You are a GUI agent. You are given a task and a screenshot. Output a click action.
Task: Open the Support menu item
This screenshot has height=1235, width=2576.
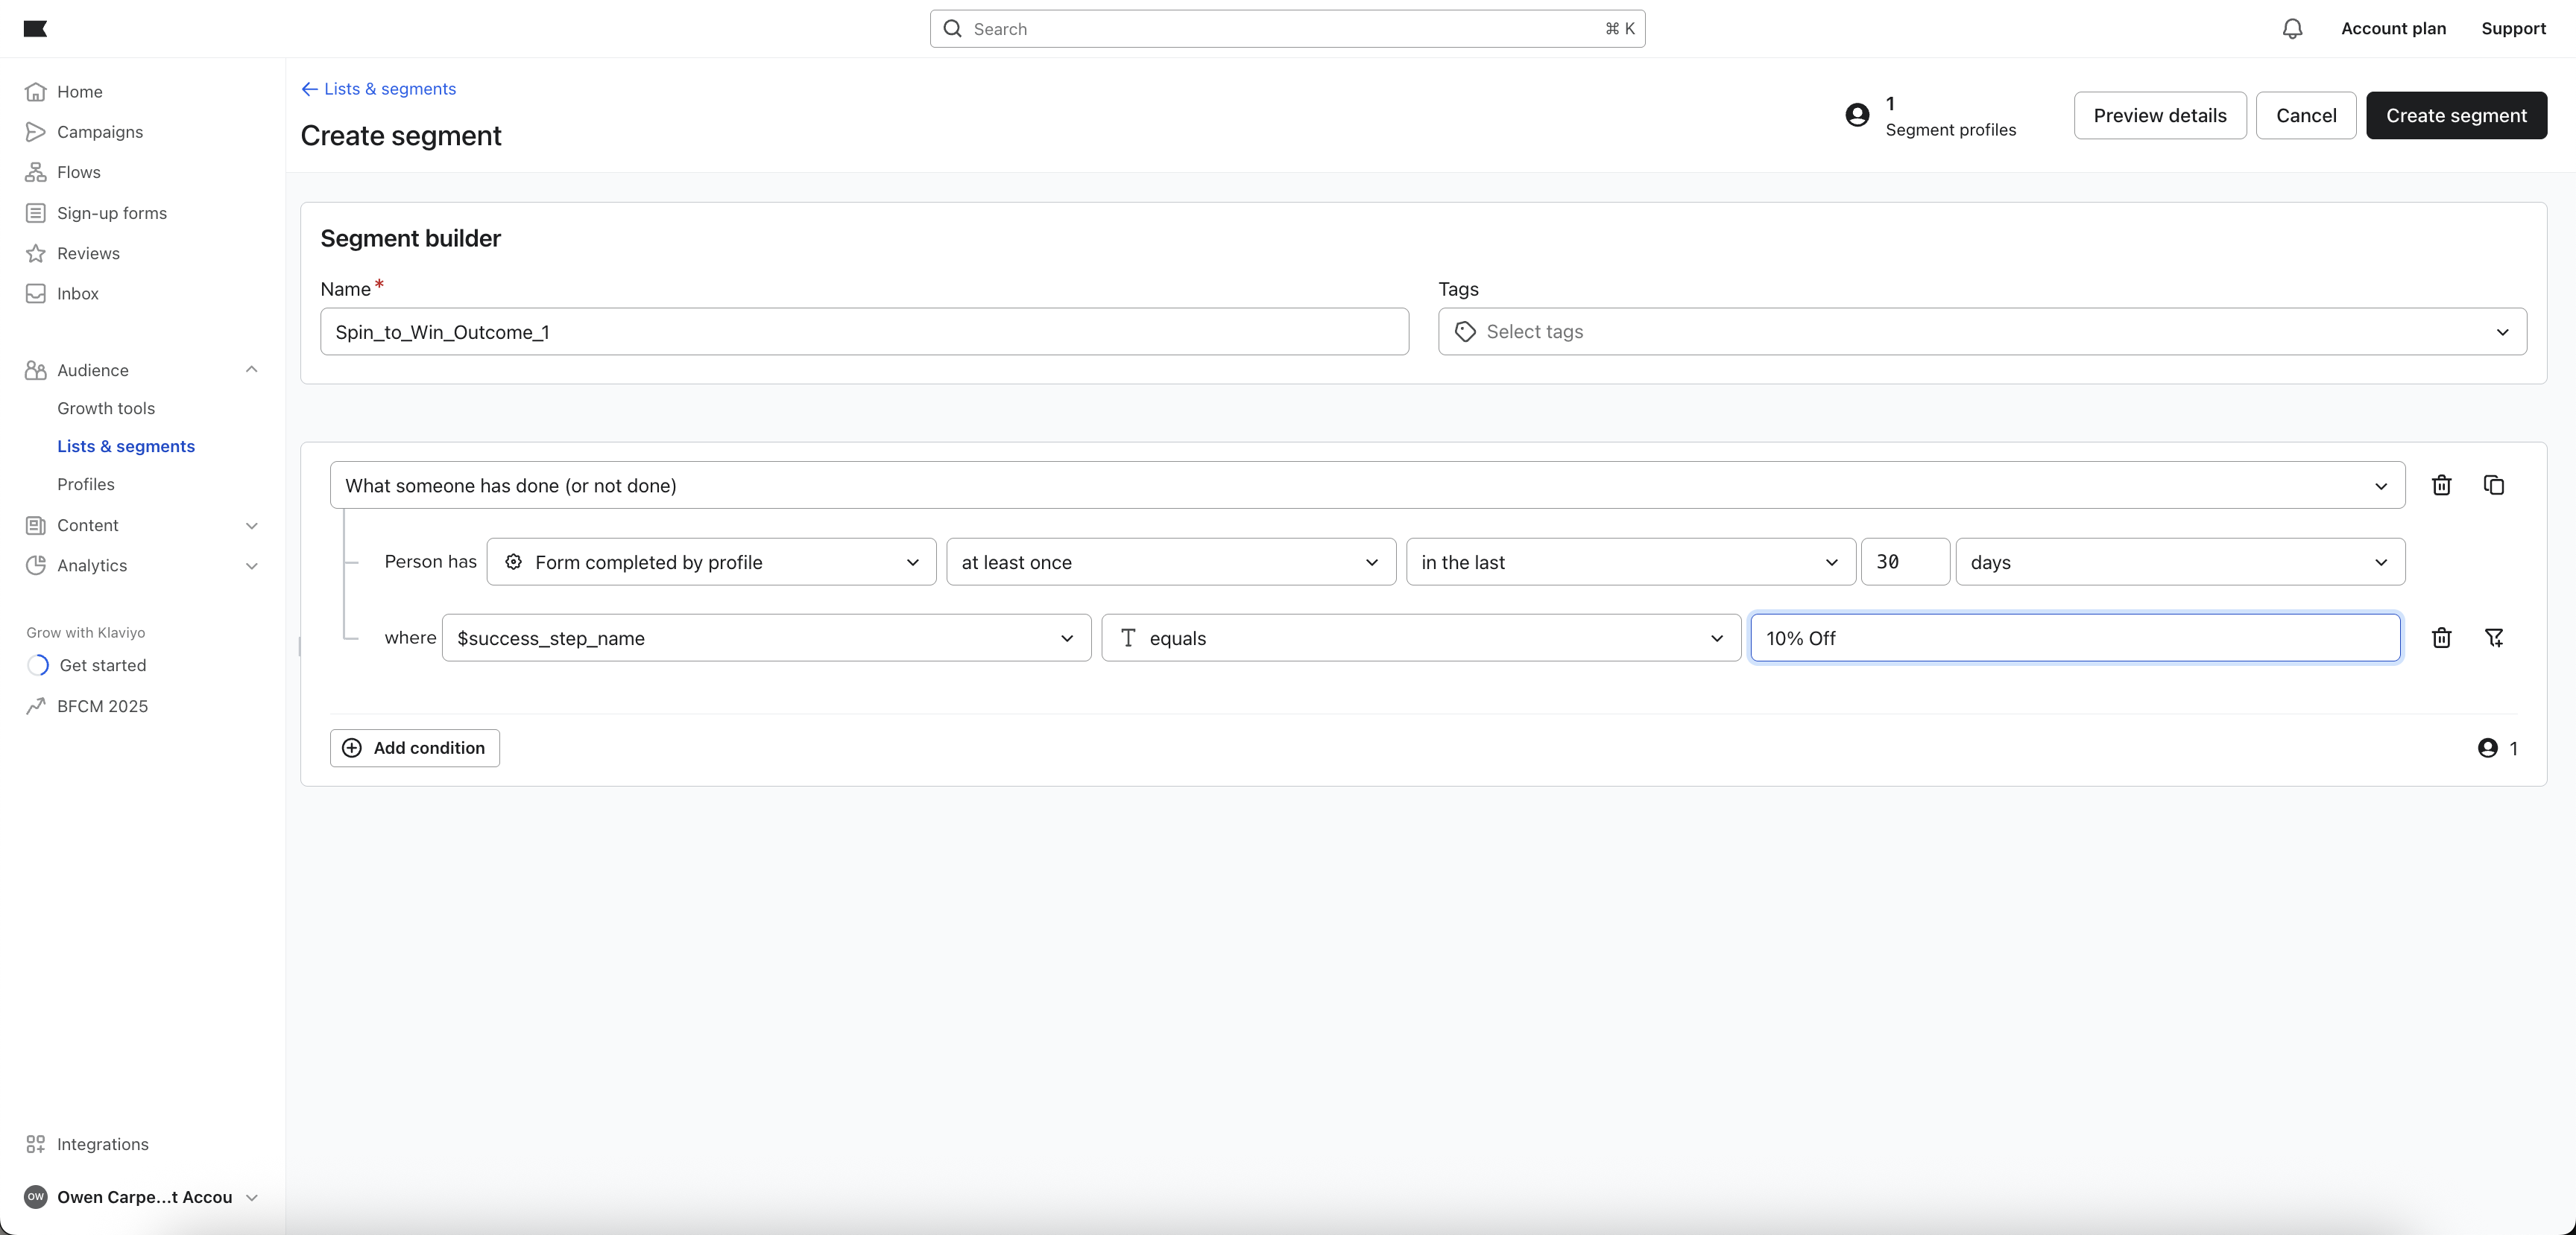[2514, 29]
